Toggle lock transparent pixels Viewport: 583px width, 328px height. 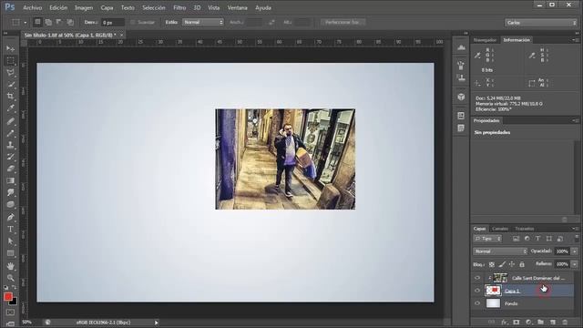(492, 264)
